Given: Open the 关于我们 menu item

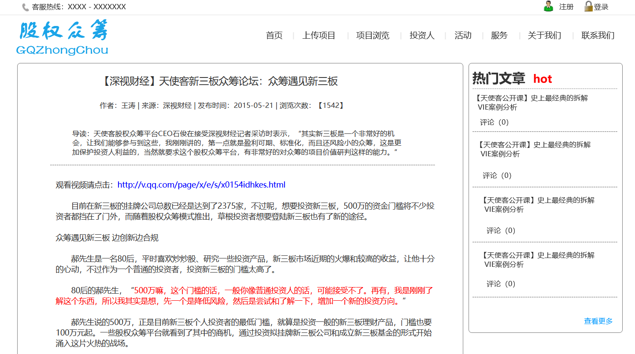Looking at the screenshot, I should (544, 36).
